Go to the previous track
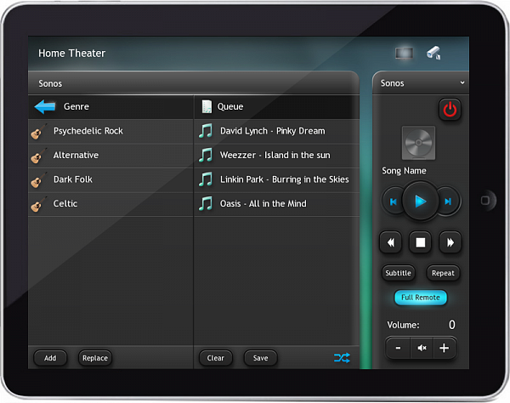 pyautogui.click(x=394, y=201)
